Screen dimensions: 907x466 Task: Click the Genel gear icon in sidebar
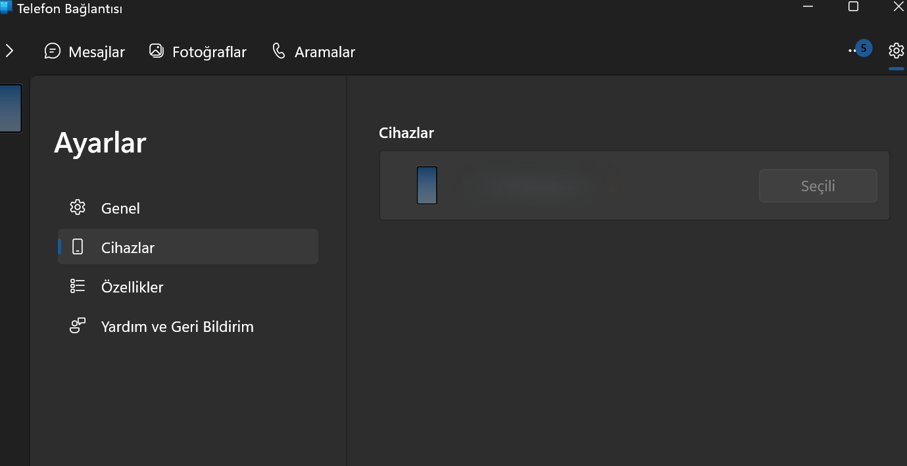[78, 208]
